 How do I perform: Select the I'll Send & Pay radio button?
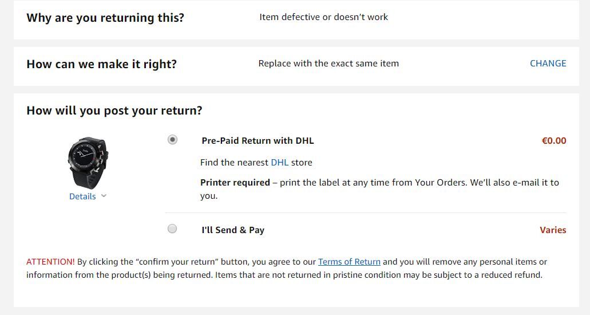tap(172, 229)
